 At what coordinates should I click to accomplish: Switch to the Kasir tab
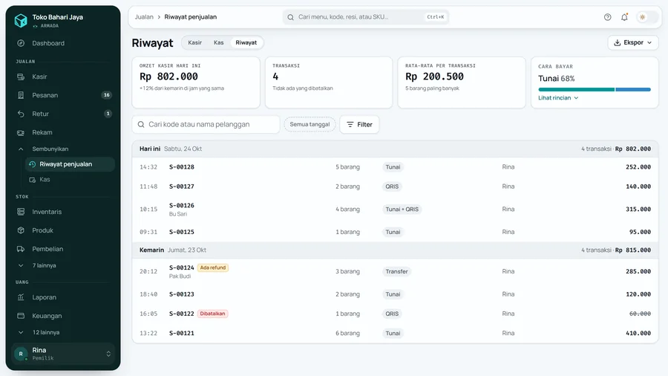pos(194,42)
